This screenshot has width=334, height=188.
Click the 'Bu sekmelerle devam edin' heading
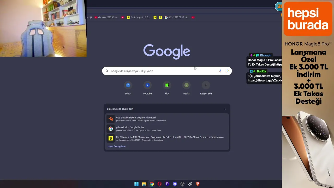[120, 109]
